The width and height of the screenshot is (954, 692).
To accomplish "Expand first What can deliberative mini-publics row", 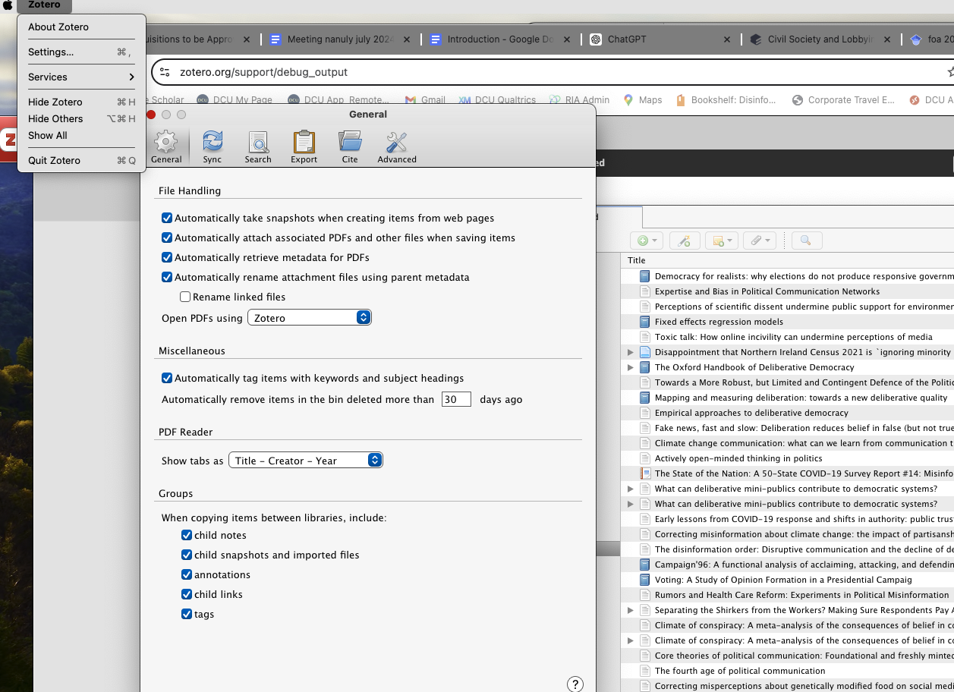I will (630, 489).
